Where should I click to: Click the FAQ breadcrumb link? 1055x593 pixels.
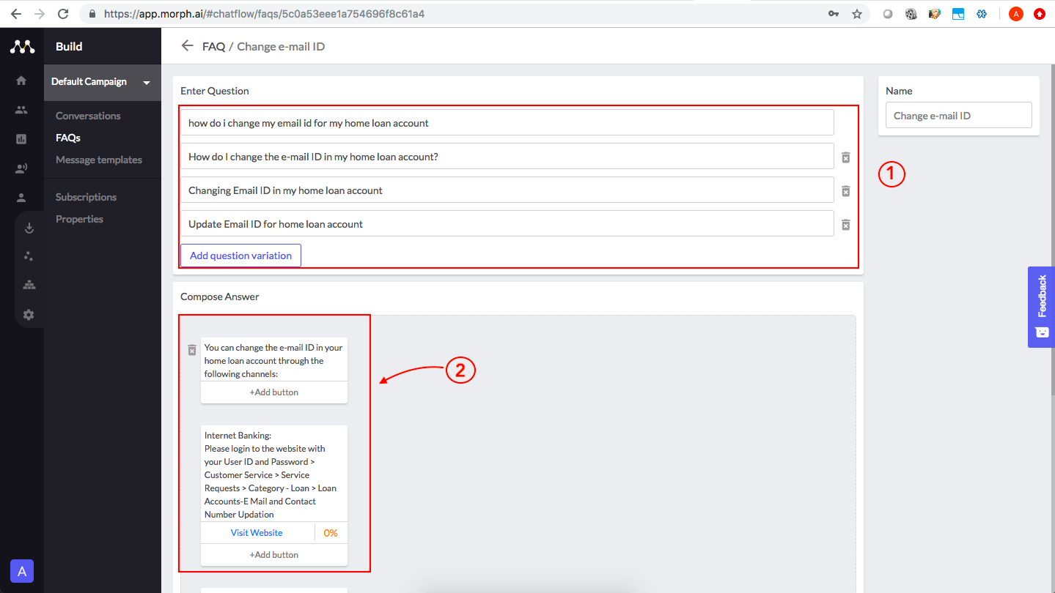[213, 46]
